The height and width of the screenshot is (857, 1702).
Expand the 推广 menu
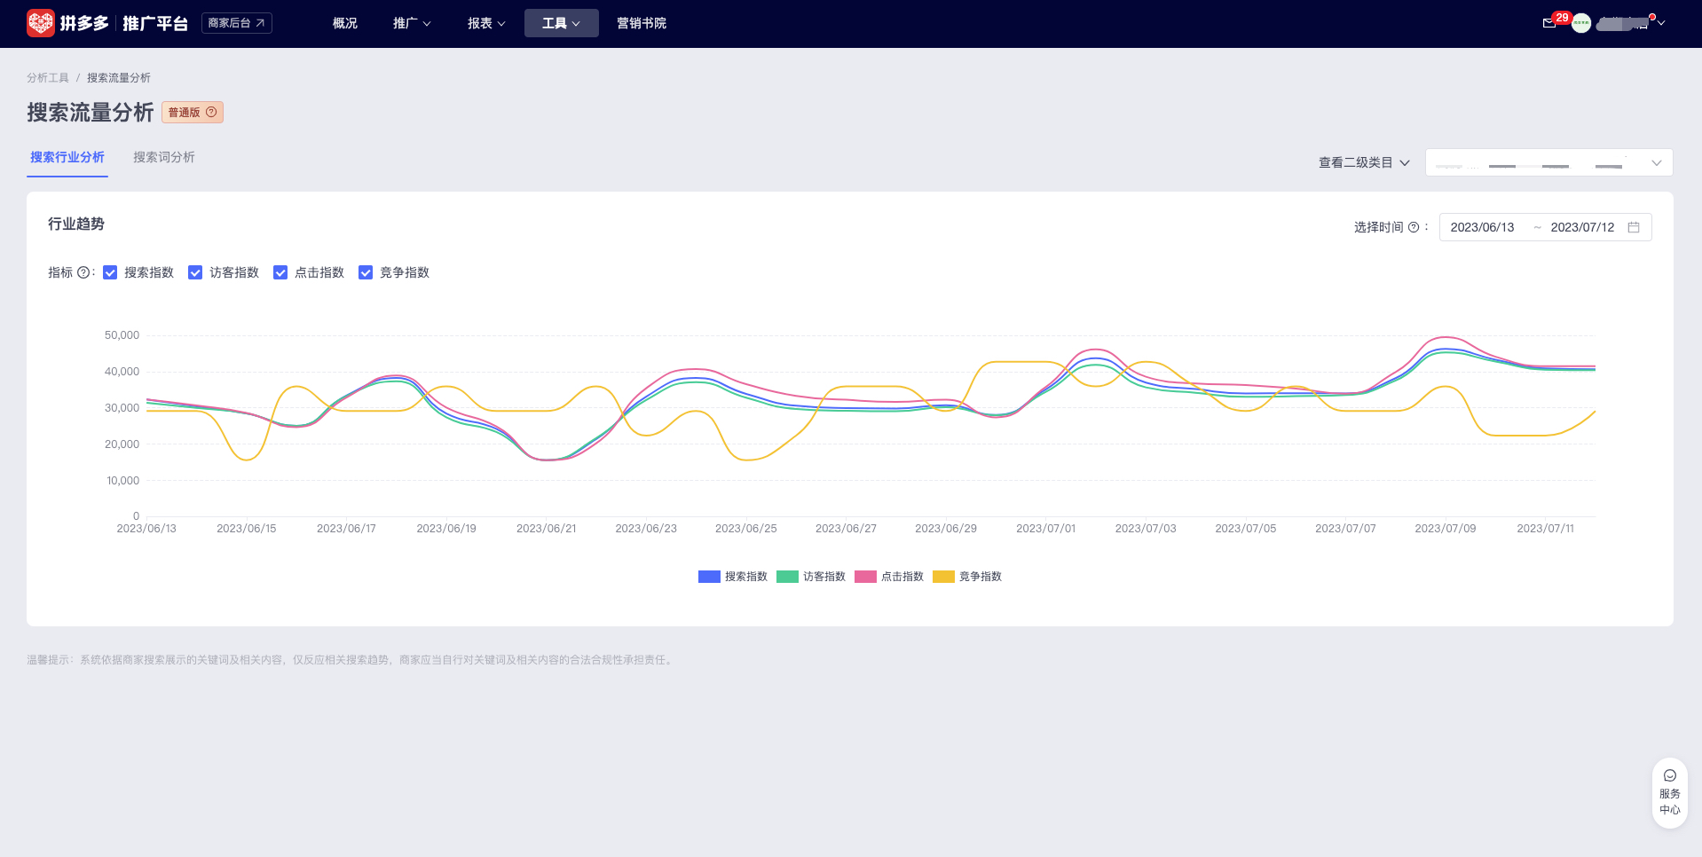tap(412, 23)
